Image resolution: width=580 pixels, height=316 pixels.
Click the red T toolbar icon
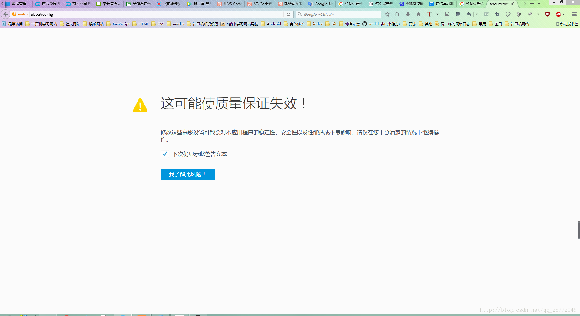429,14
